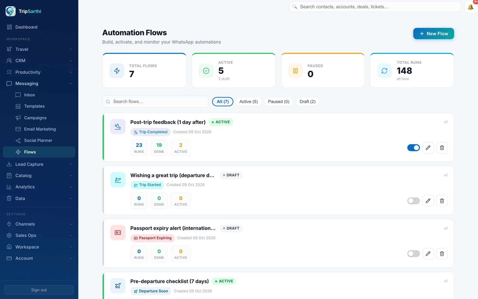
Task: Enable the Wishing a great trip toggle
Action: [x=413, y=201]
